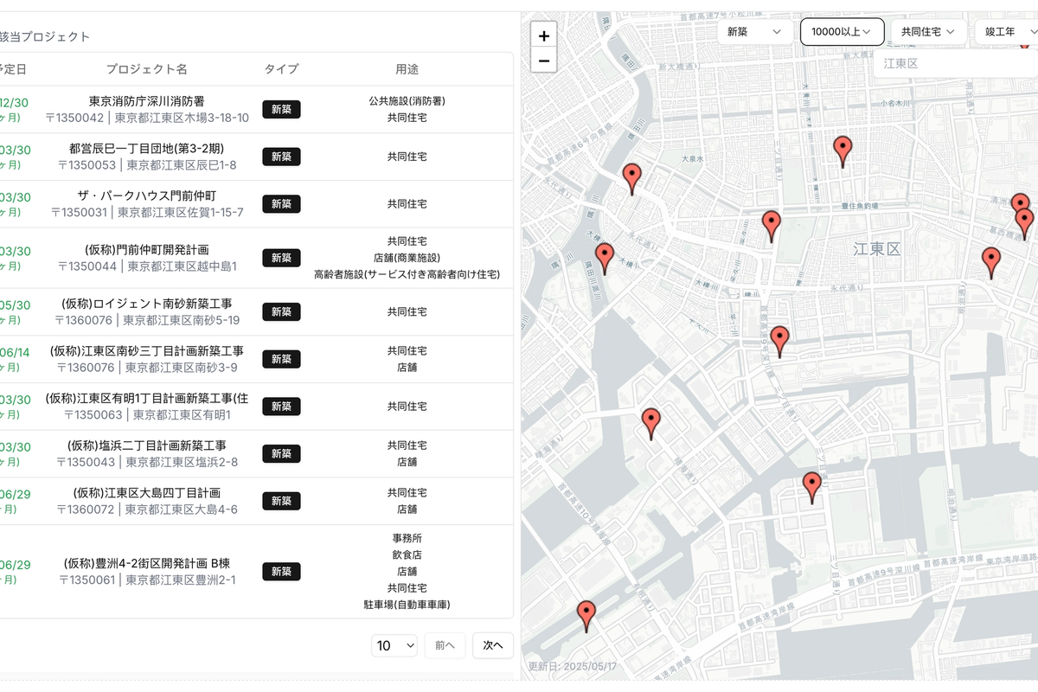Go to the next page with 次へ

point(492,645)
